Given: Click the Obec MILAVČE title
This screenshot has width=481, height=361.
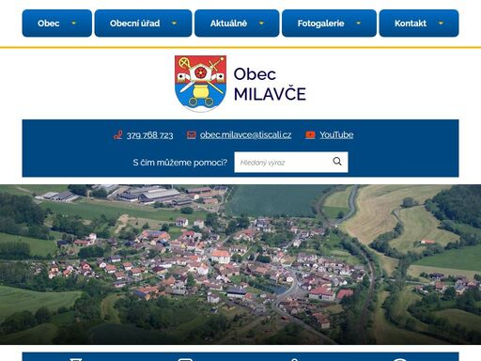Looking at the screenshot, I should [270, 85].
